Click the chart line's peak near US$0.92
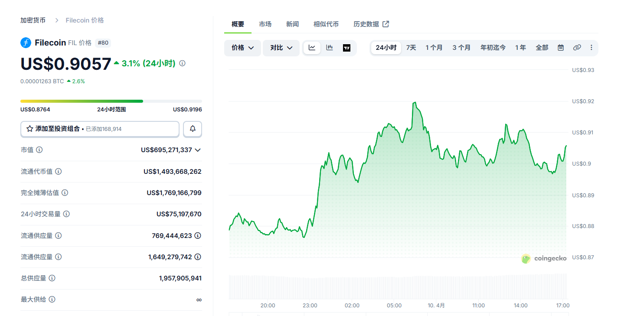The image size is (624, 316). [415, 102]
